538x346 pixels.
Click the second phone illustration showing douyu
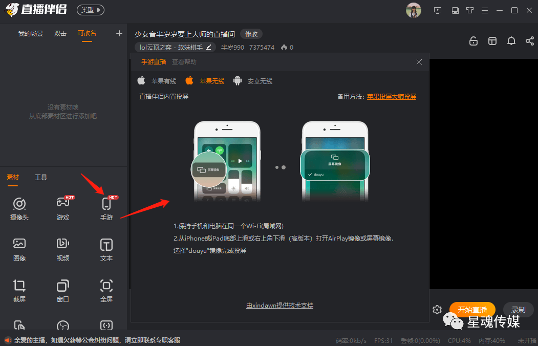[x=335, y=161]
